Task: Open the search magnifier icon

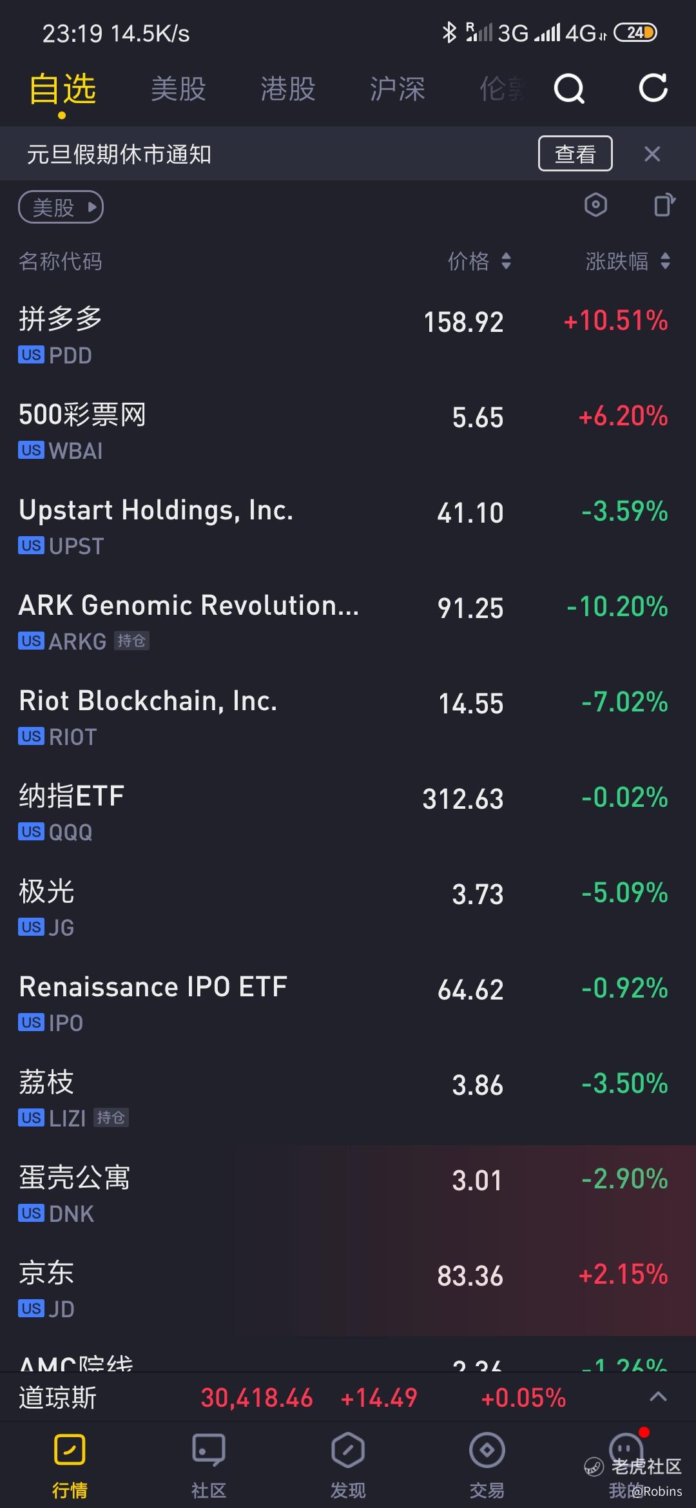Action: pos(569,88)
